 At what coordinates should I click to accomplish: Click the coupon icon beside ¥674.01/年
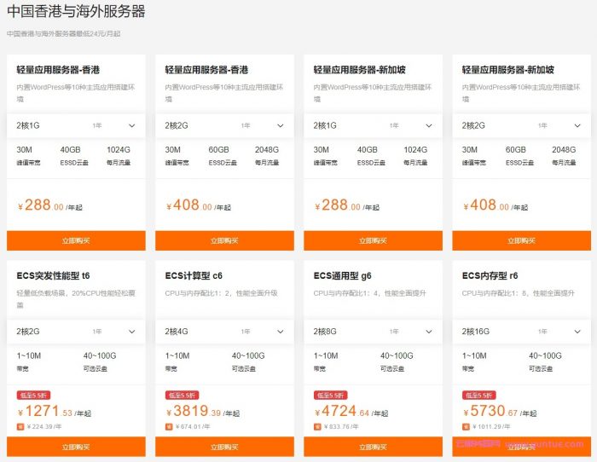pos(168,427)
